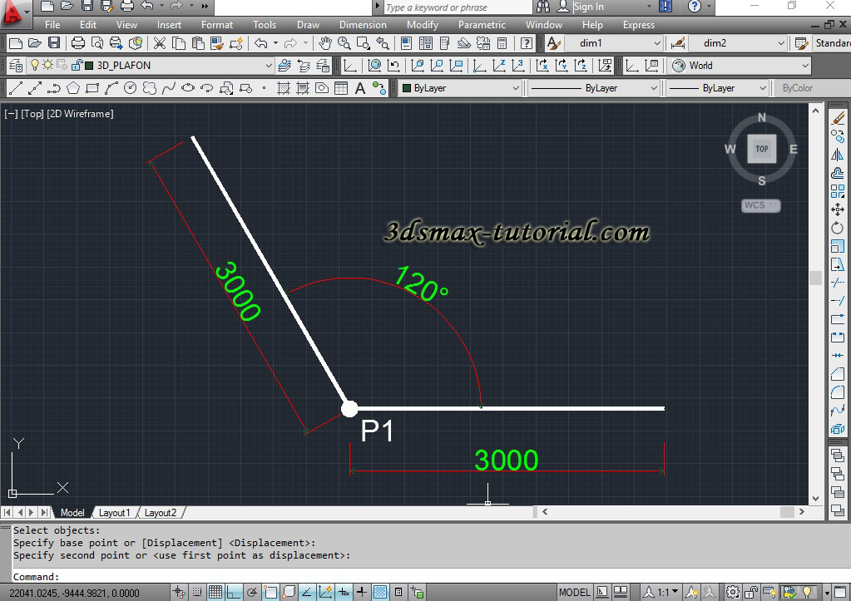Click the MODEL space button
Viewport: 851px width, 601px height.
point(574,592)
